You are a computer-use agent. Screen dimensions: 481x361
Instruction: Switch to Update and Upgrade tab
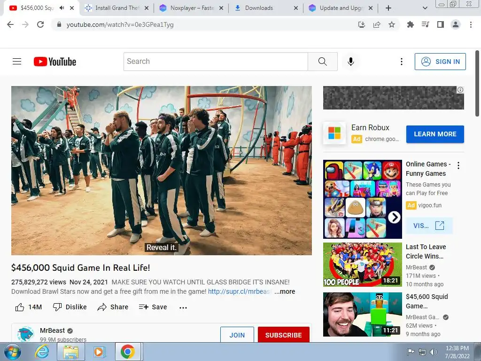click(341, 8)
